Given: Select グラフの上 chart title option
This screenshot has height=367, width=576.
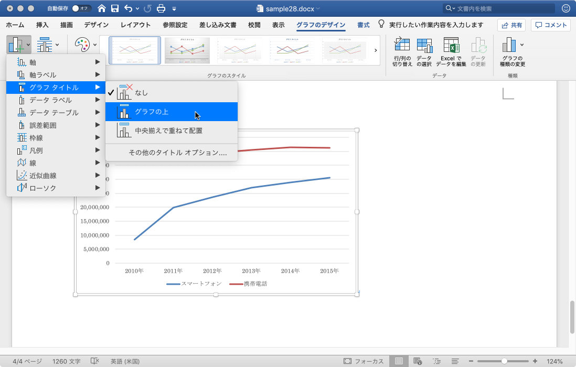Looking at the screenshot, I should pyautogui.click(x=172, y=112).
